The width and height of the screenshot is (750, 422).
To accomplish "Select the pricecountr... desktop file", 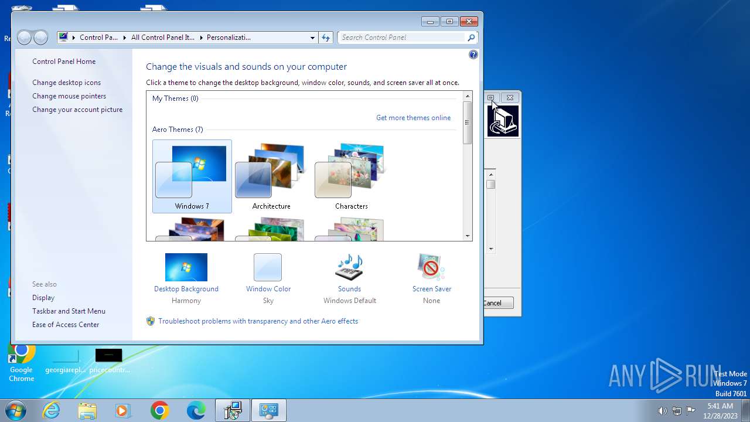I will click(x=110, y=362).
